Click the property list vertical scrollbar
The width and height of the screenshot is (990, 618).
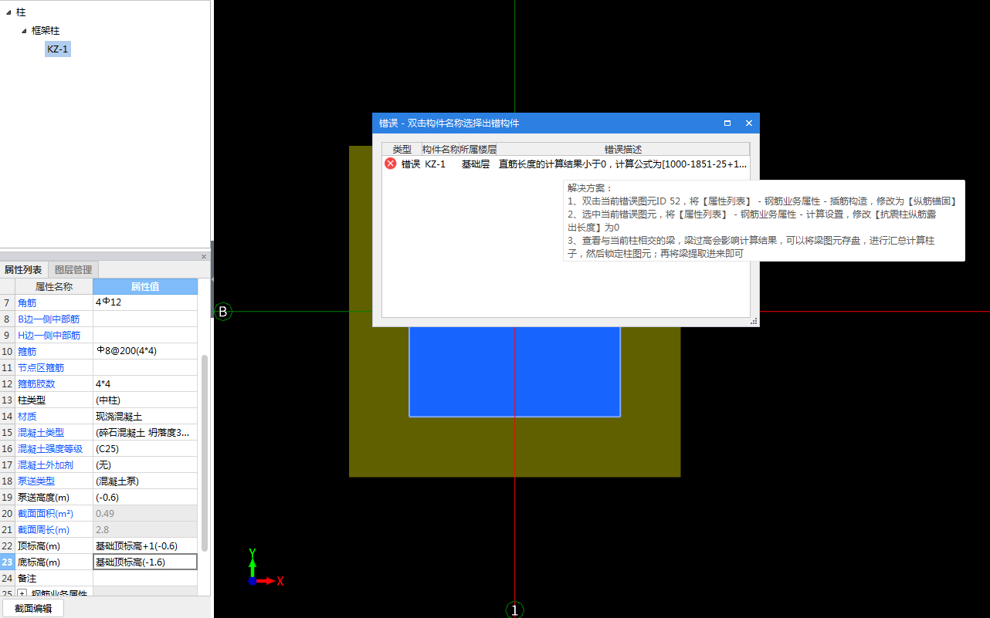(205, 451)
